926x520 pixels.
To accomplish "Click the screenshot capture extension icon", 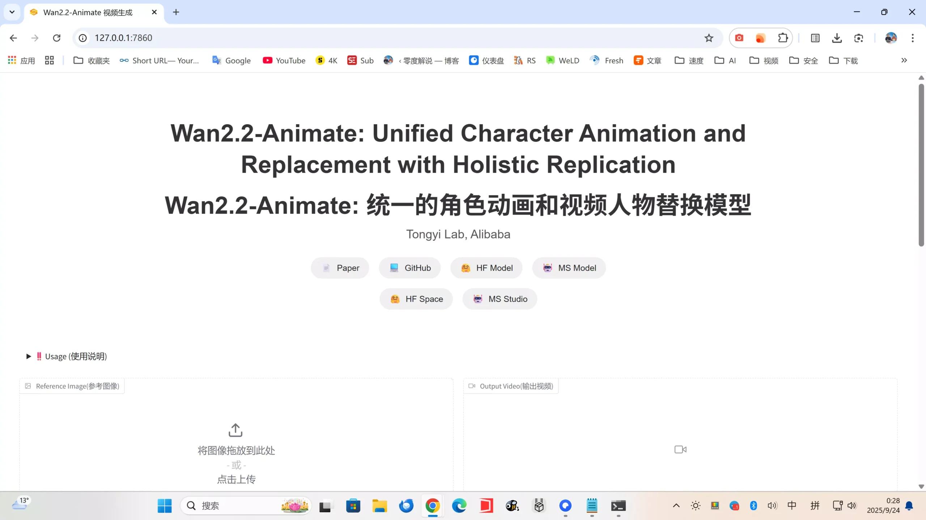I will (x=739, y=38).
